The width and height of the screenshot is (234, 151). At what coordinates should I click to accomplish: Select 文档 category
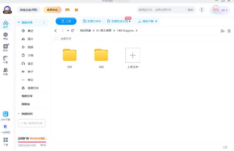click(x=30, y=55)
